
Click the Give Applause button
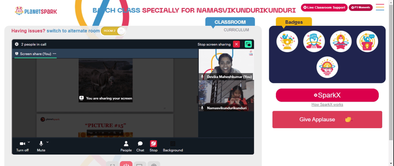click(327, 119)
